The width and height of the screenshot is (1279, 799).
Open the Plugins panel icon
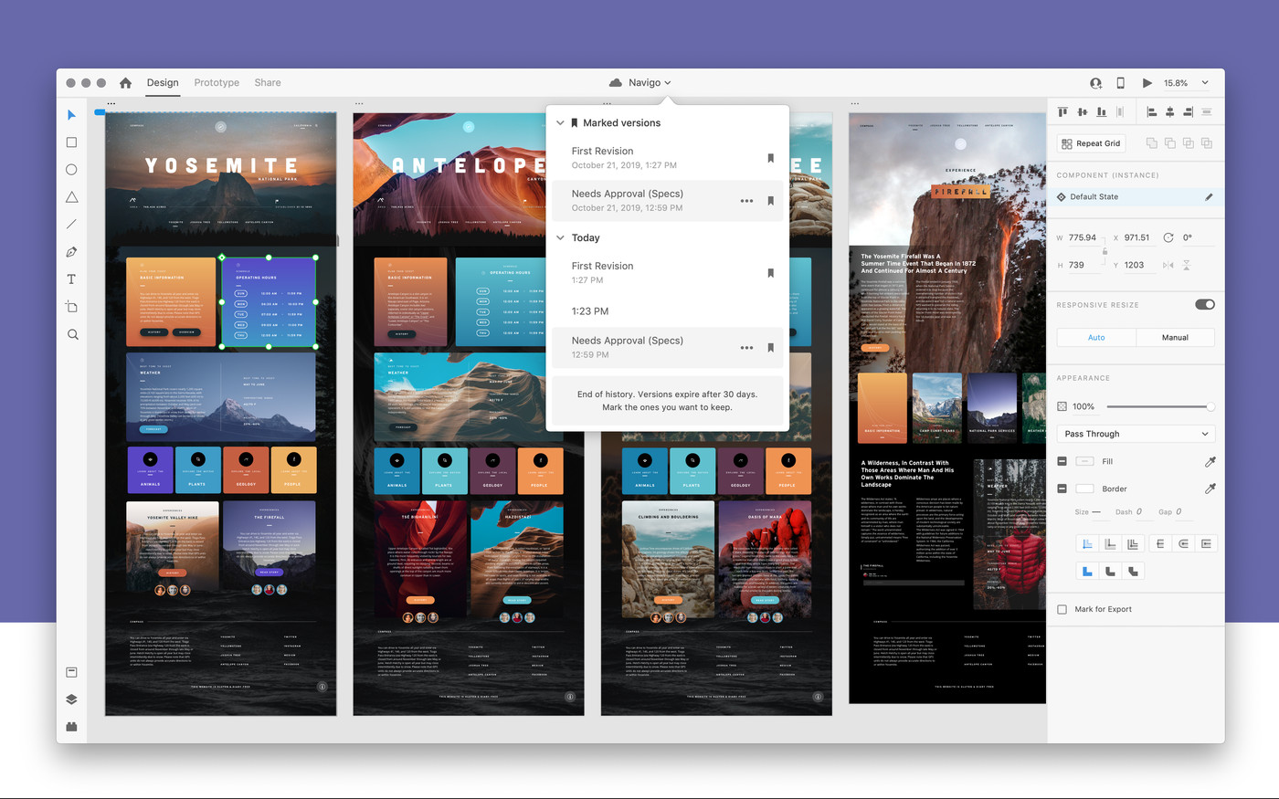pyautogui.click(x=71, y=727)
